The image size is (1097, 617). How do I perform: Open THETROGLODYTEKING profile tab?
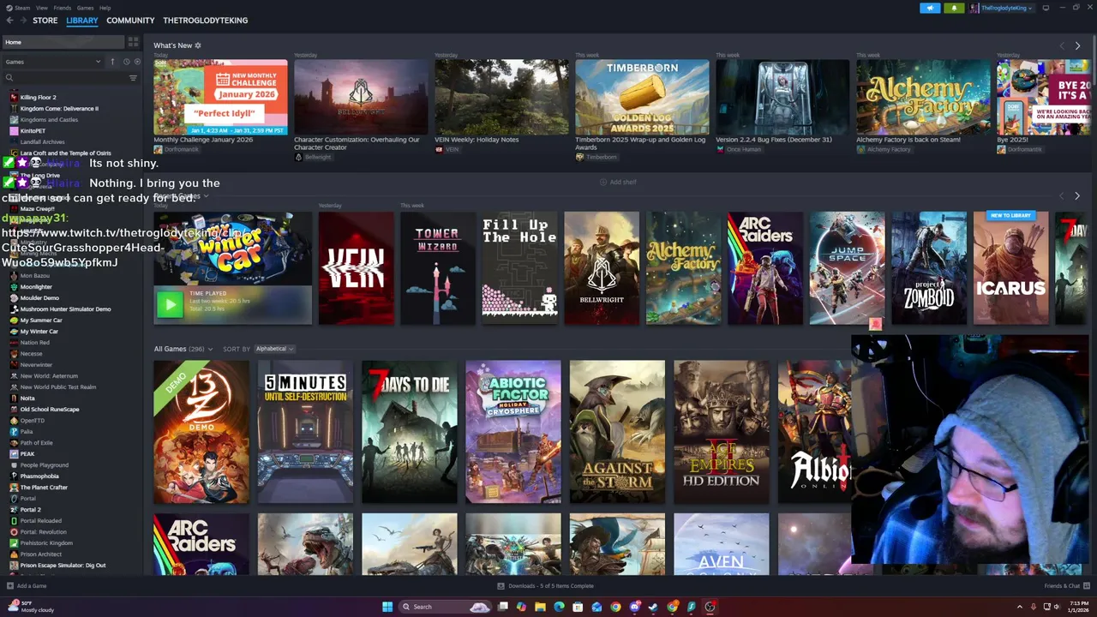tap(206, 21)
